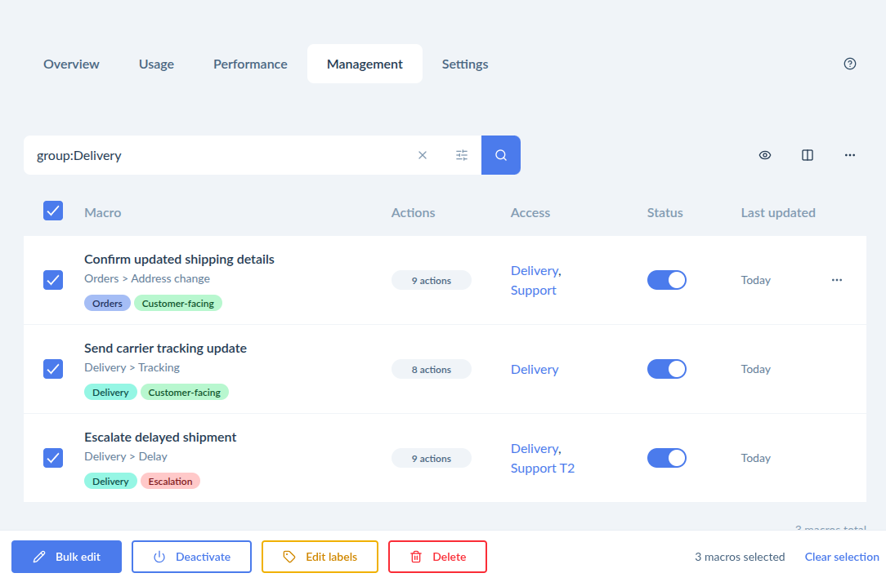This screenshot has width=886, height=582.
Task: Click Customer-facing tag on Confirm shipping macro
Action: point(178,303)
